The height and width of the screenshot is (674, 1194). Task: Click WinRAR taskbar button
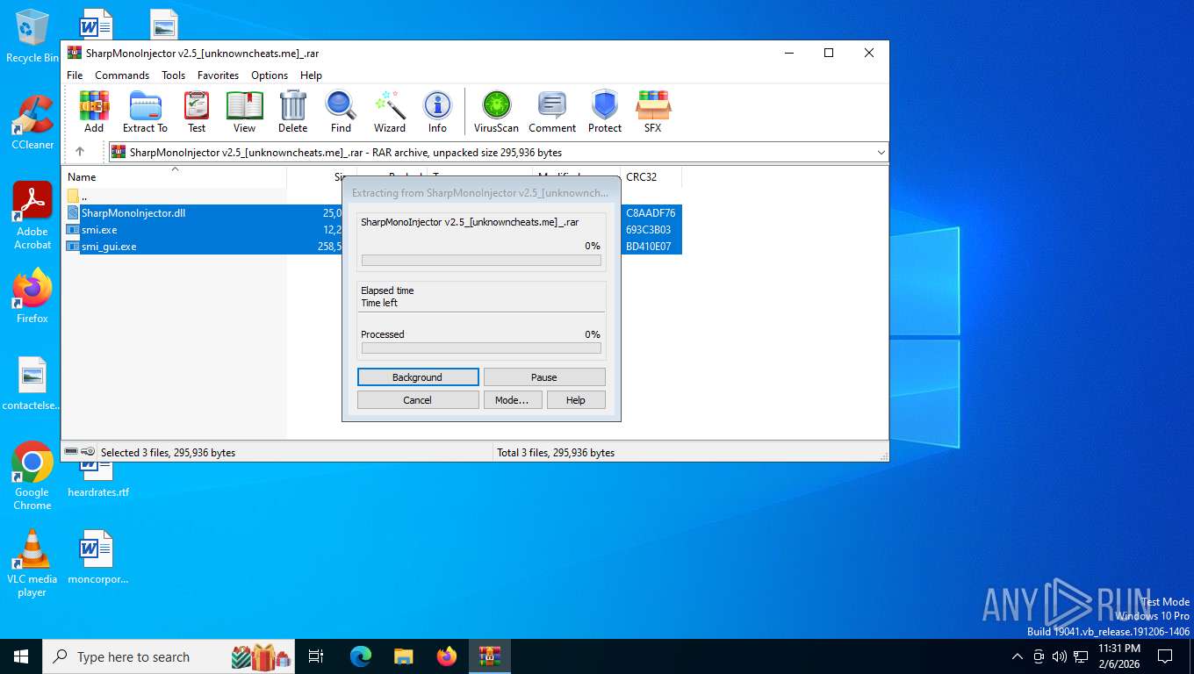[490, 656]
